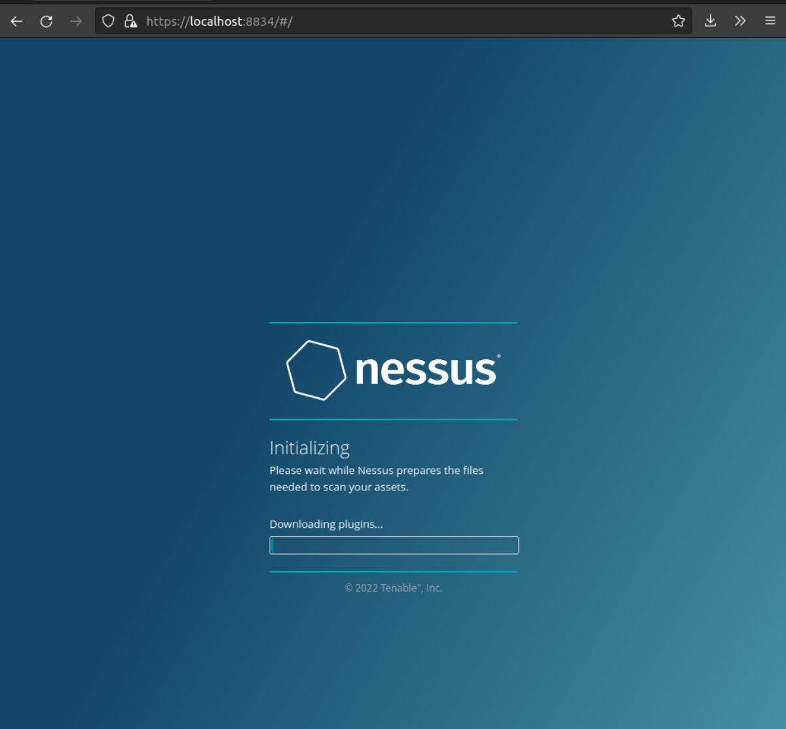Viewport: 786px width, 729px height.
Task: Click the Downloads icon in the toolbar
Action: [710, 20]
